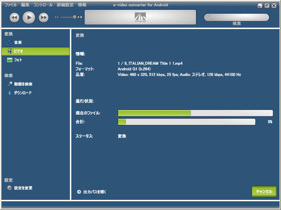Click the fast-forward playback button
The height and width of the screenshot is (210, 281).
click(x=44, y=17)
